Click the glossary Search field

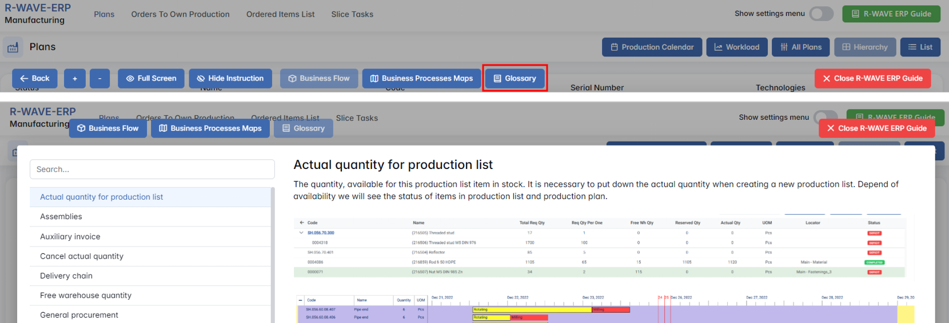click(x=152, y=169)
